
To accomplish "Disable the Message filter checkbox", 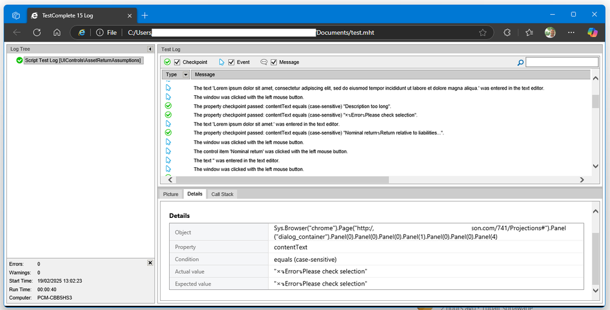I will (x=274, y=62).
